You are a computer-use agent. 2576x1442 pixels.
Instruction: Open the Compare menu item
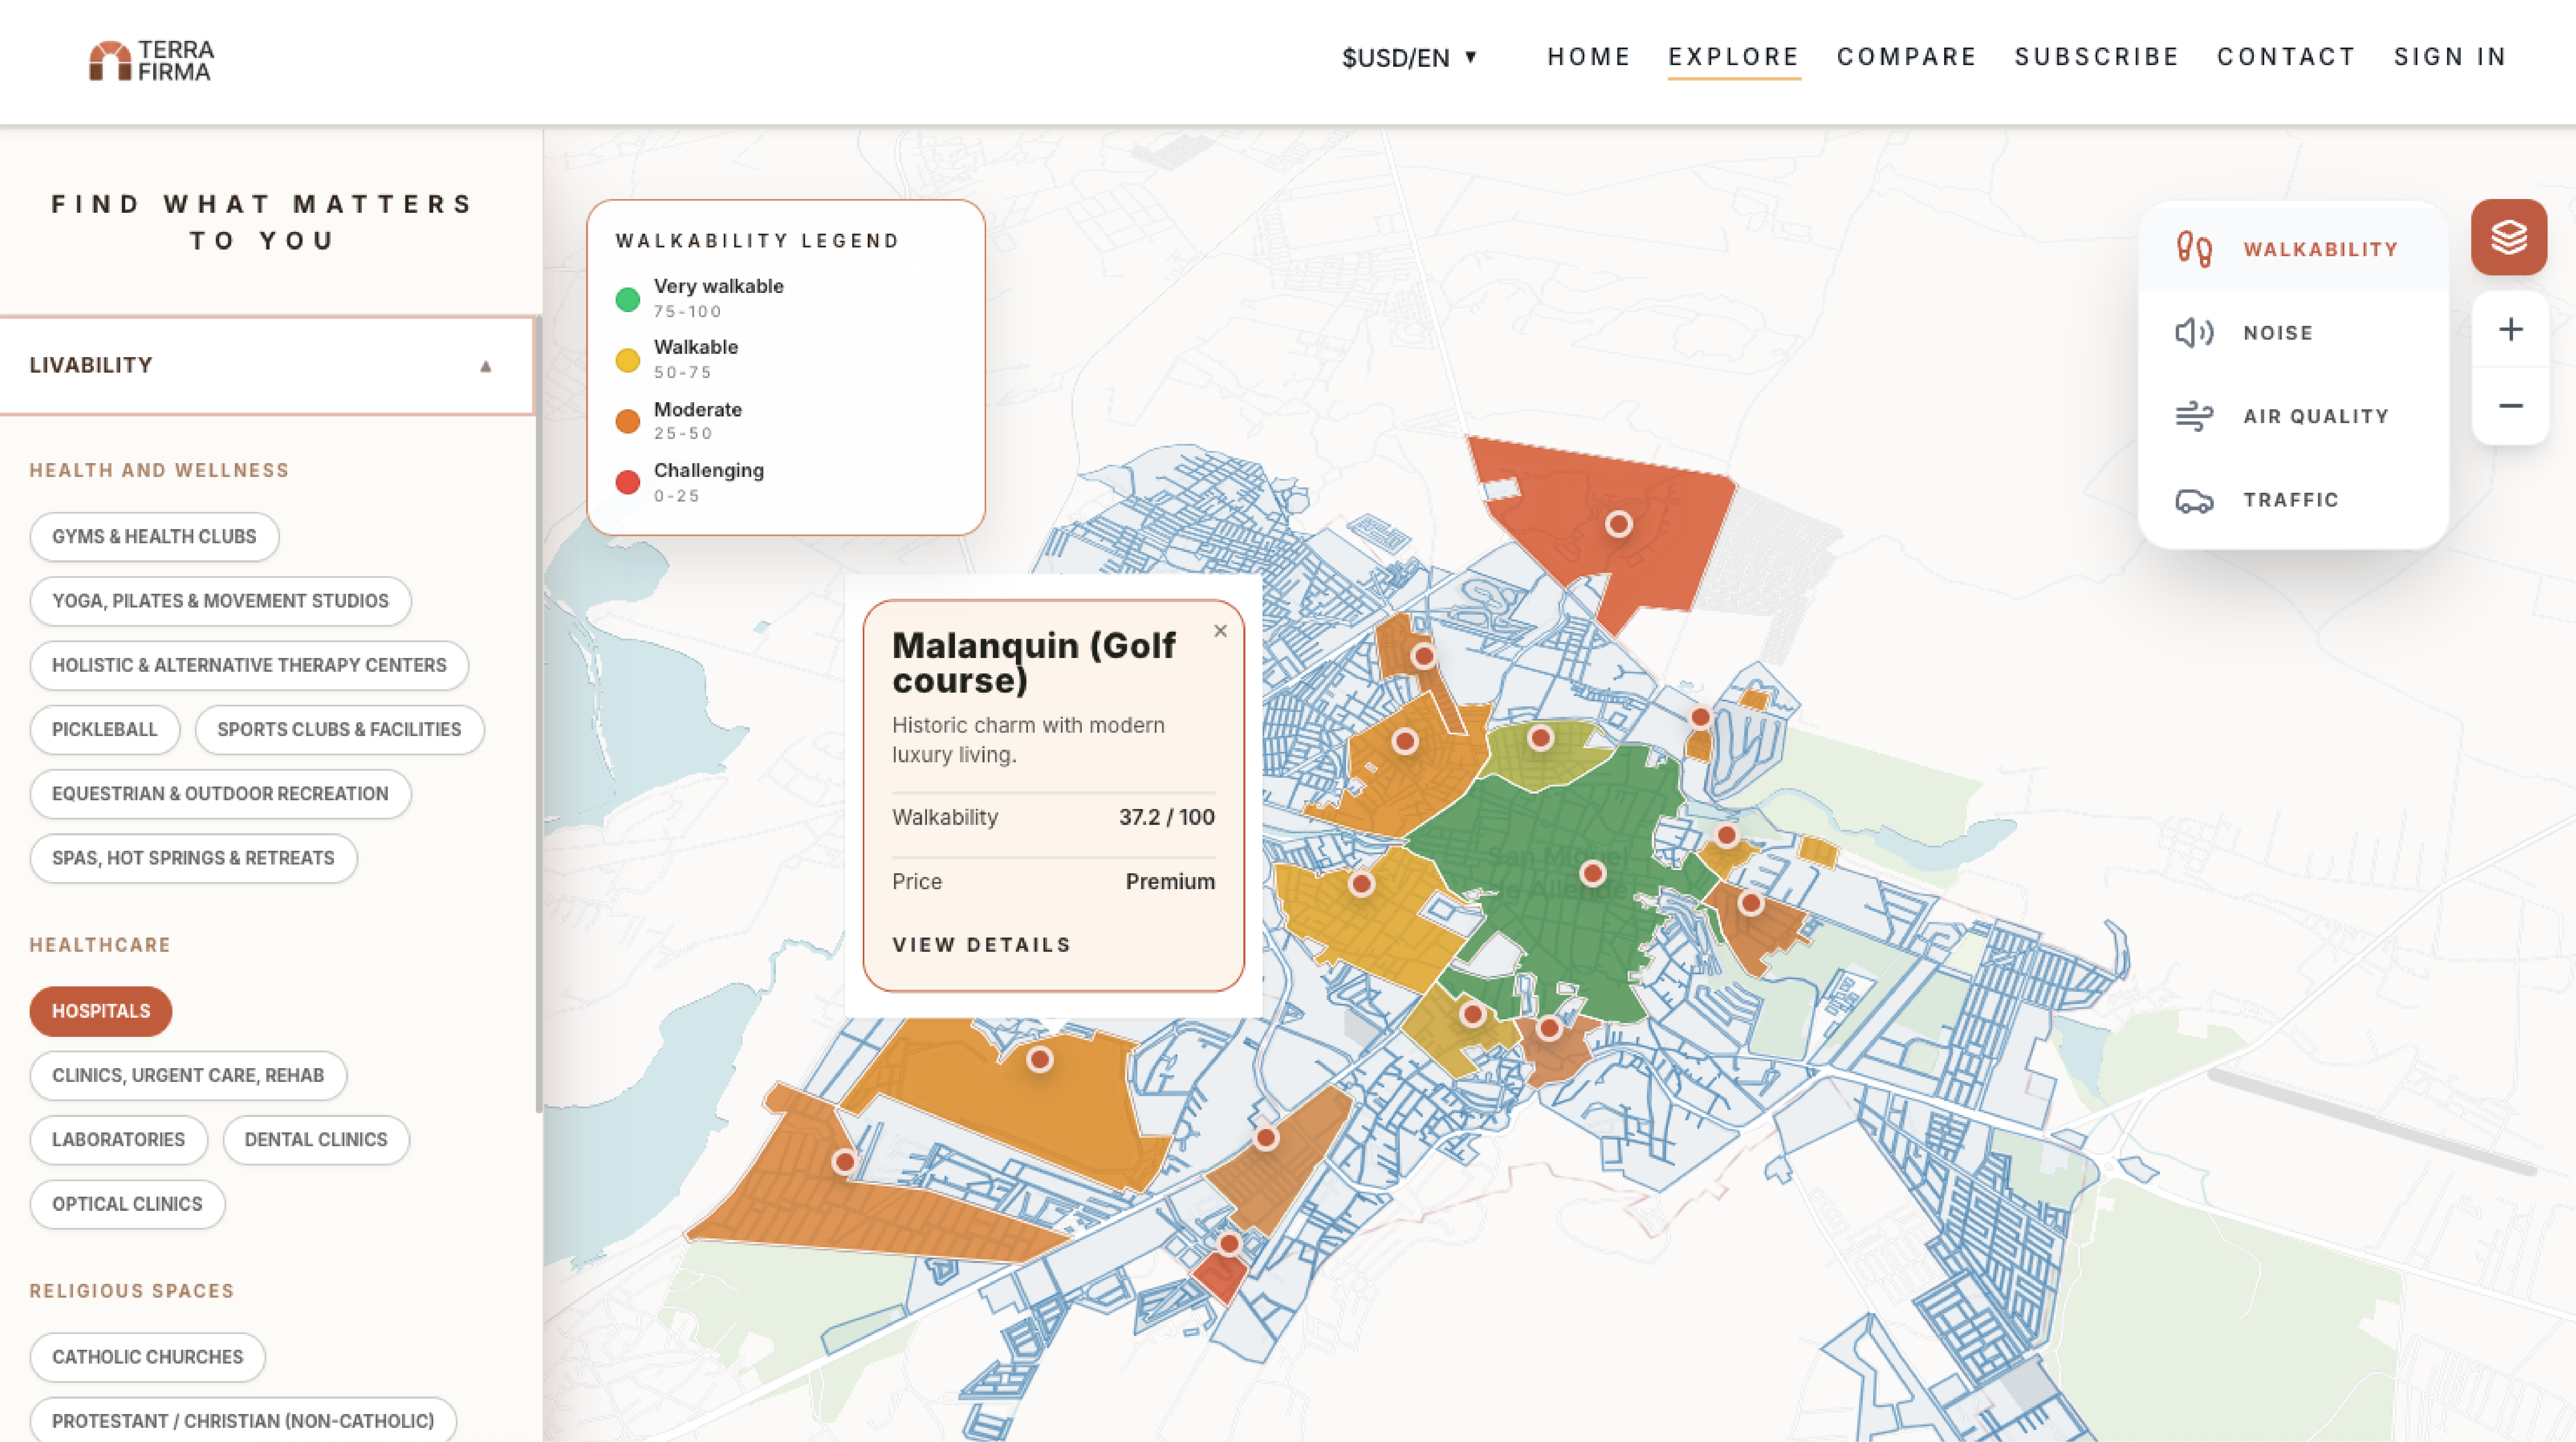point(1906,57)
